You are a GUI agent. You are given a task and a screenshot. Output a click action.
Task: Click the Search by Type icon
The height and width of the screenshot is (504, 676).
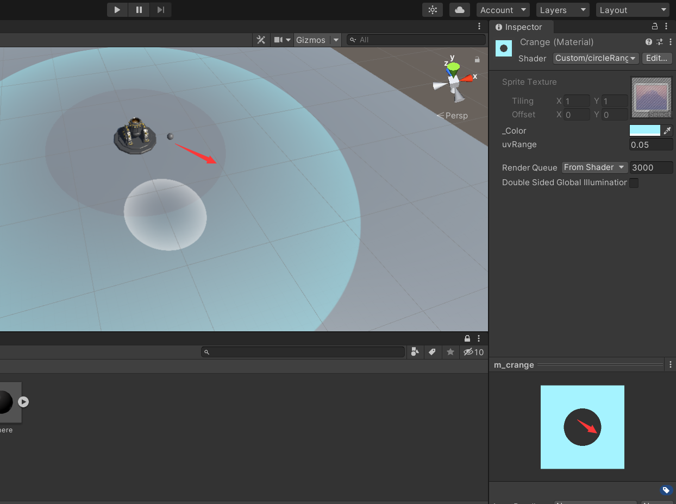415,352
